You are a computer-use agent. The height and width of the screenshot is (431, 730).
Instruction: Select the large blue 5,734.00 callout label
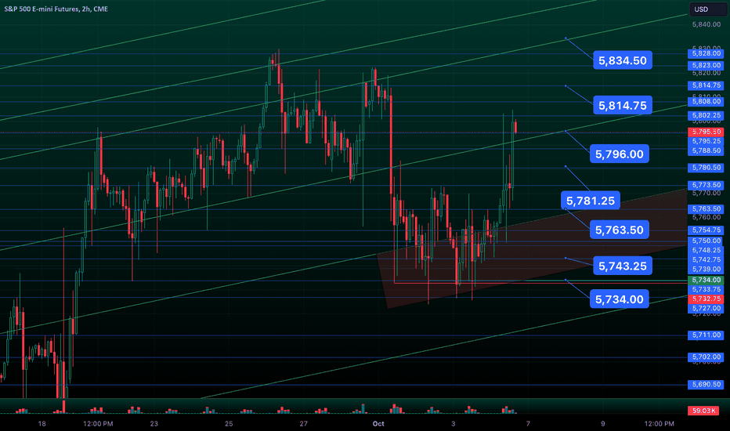(x=620, y=299)
